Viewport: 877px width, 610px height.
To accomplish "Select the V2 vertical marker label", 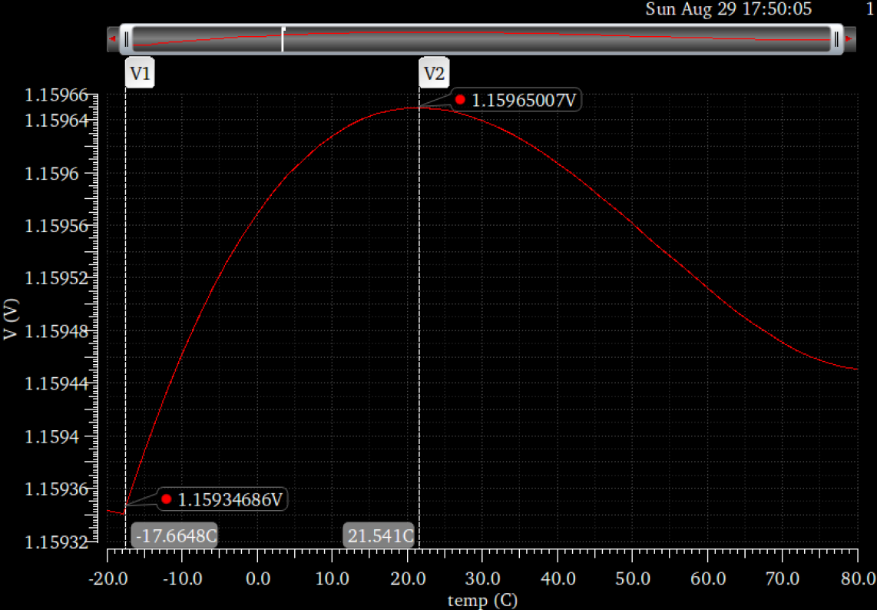I will point(434,73).
